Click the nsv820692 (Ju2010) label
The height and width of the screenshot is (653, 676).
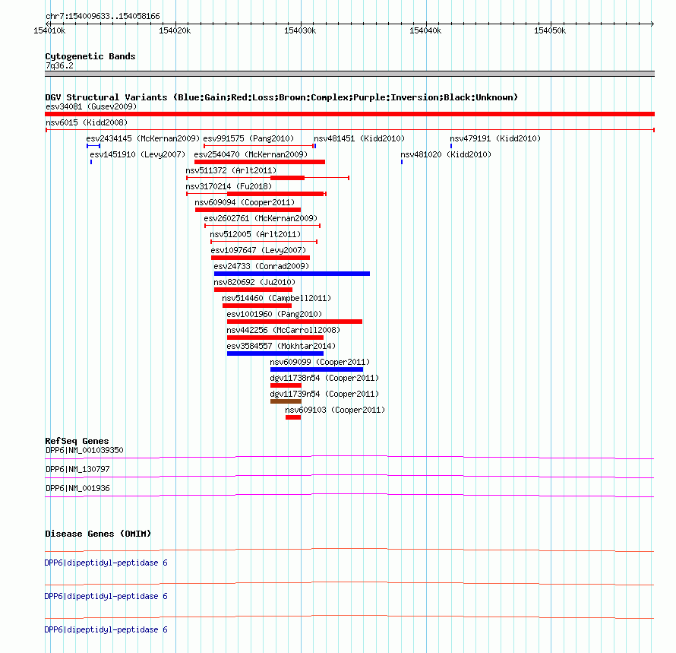pyautogui.click(x=254, y=282)
